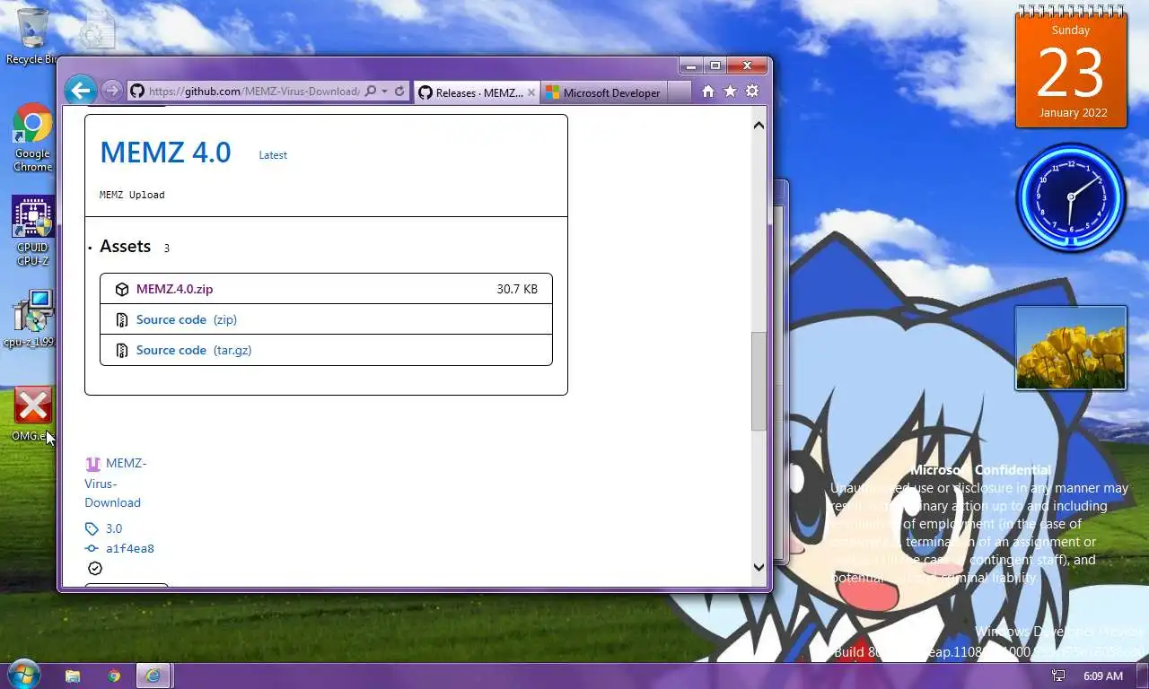This screenshot has width=1149, height=689.
Task: Open the 3.0 tag link
Action: tap(114, 528)
